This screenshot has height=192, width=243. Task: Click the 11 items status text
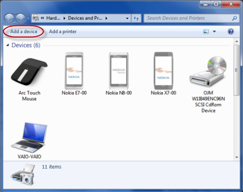(x=52, y=167)
